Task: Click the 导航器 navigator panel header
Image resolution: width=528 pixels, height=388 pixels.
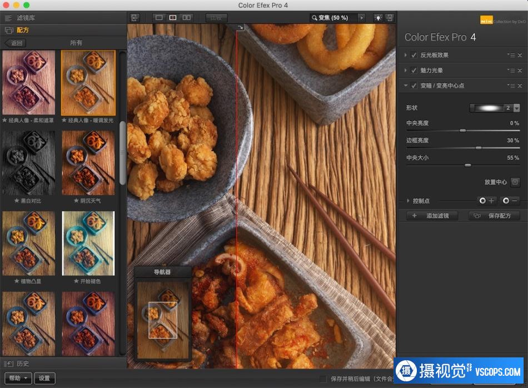Action: (x=162, y=272)
